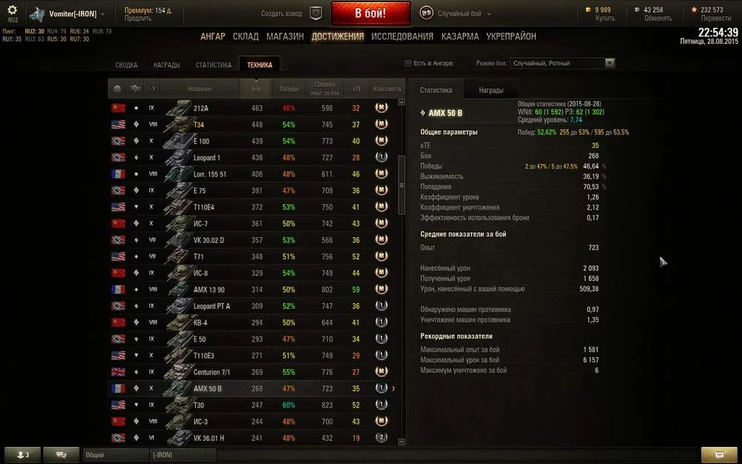Viewport: 742px width, 464px height.
Task: Click the bottom-right notifications icon
Action: pyautogui.click(x=719, y=455)
